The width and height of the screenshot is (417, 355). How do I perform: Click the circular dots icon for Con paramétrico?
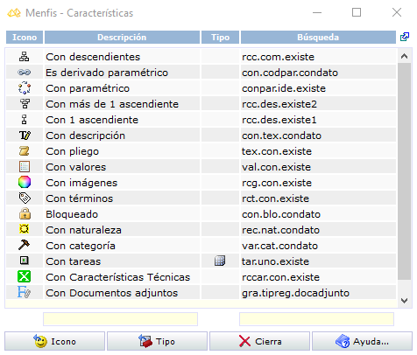point(25,88)
